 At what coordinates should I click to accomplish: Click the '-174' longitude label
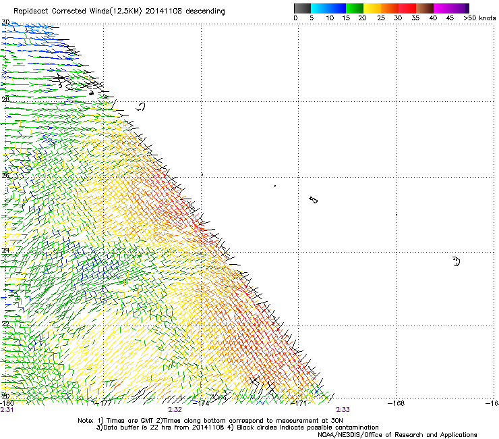pyautogui.click(x=201, y=403)
